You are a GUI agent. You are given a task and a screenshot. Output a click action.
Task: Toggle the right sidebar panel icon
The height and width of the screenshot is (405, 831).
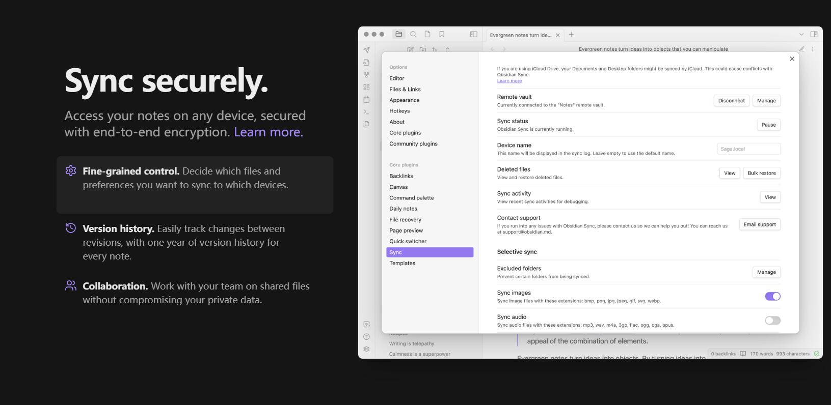pos(814,34)
